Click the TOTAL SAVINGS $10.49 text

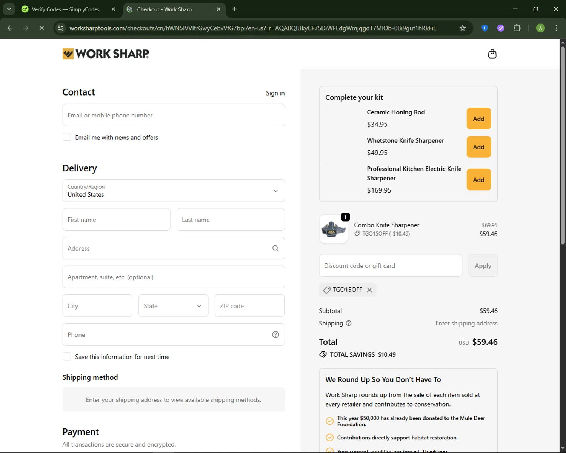coord(363,354)
